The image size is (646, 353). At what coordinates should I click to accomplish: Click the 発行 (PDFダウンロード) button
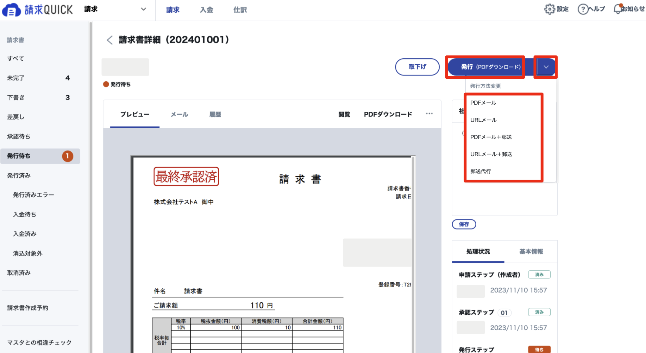(x=491, y=67)
